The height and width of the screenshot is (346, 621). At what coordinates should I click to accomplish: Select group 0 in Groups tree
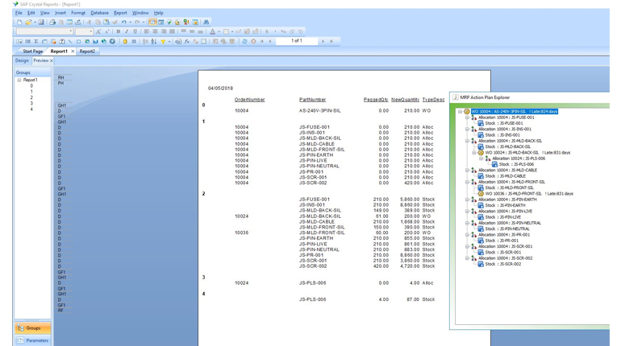[31, 86]
